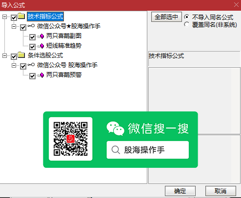This screenshot has height=198, width=241.
Task: Click key icon beside 微信公众号★股海操作手
Action: click(31, 26)
